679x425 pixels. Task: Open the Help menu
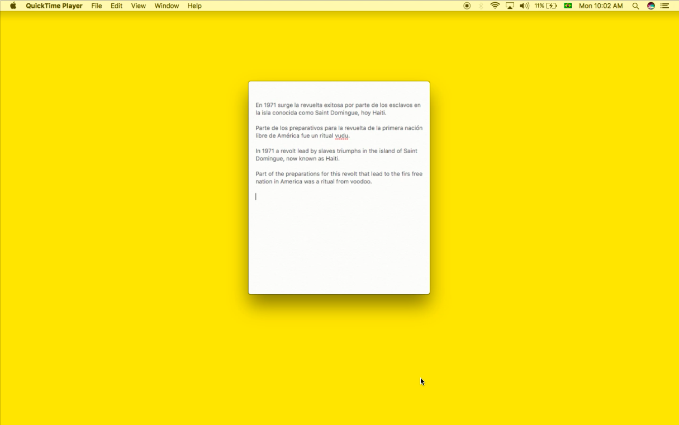click(x=194, y=6)
